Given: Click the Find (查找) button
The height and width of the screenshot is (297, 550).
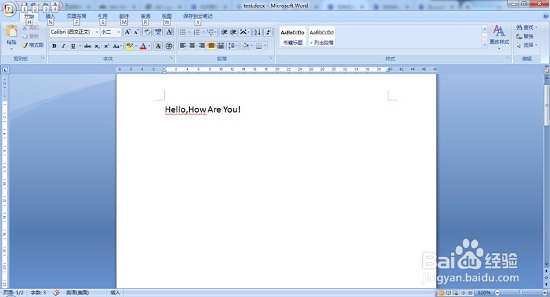Looking at the screenshot, I should (526, 27).
